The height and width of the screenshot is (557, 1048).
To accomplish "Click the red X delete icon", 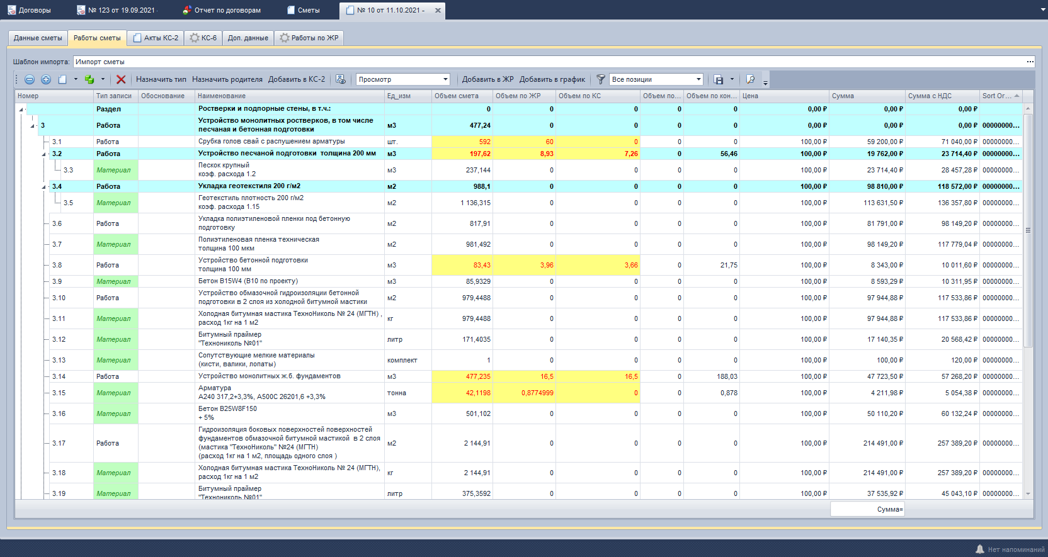I will coord(121,79).
